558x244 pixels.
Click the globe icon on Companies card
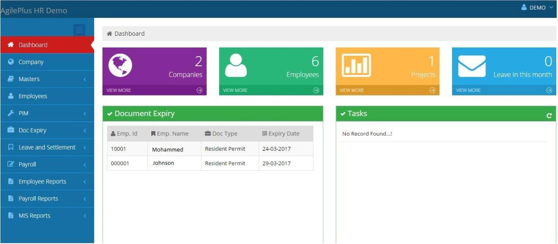120,66
